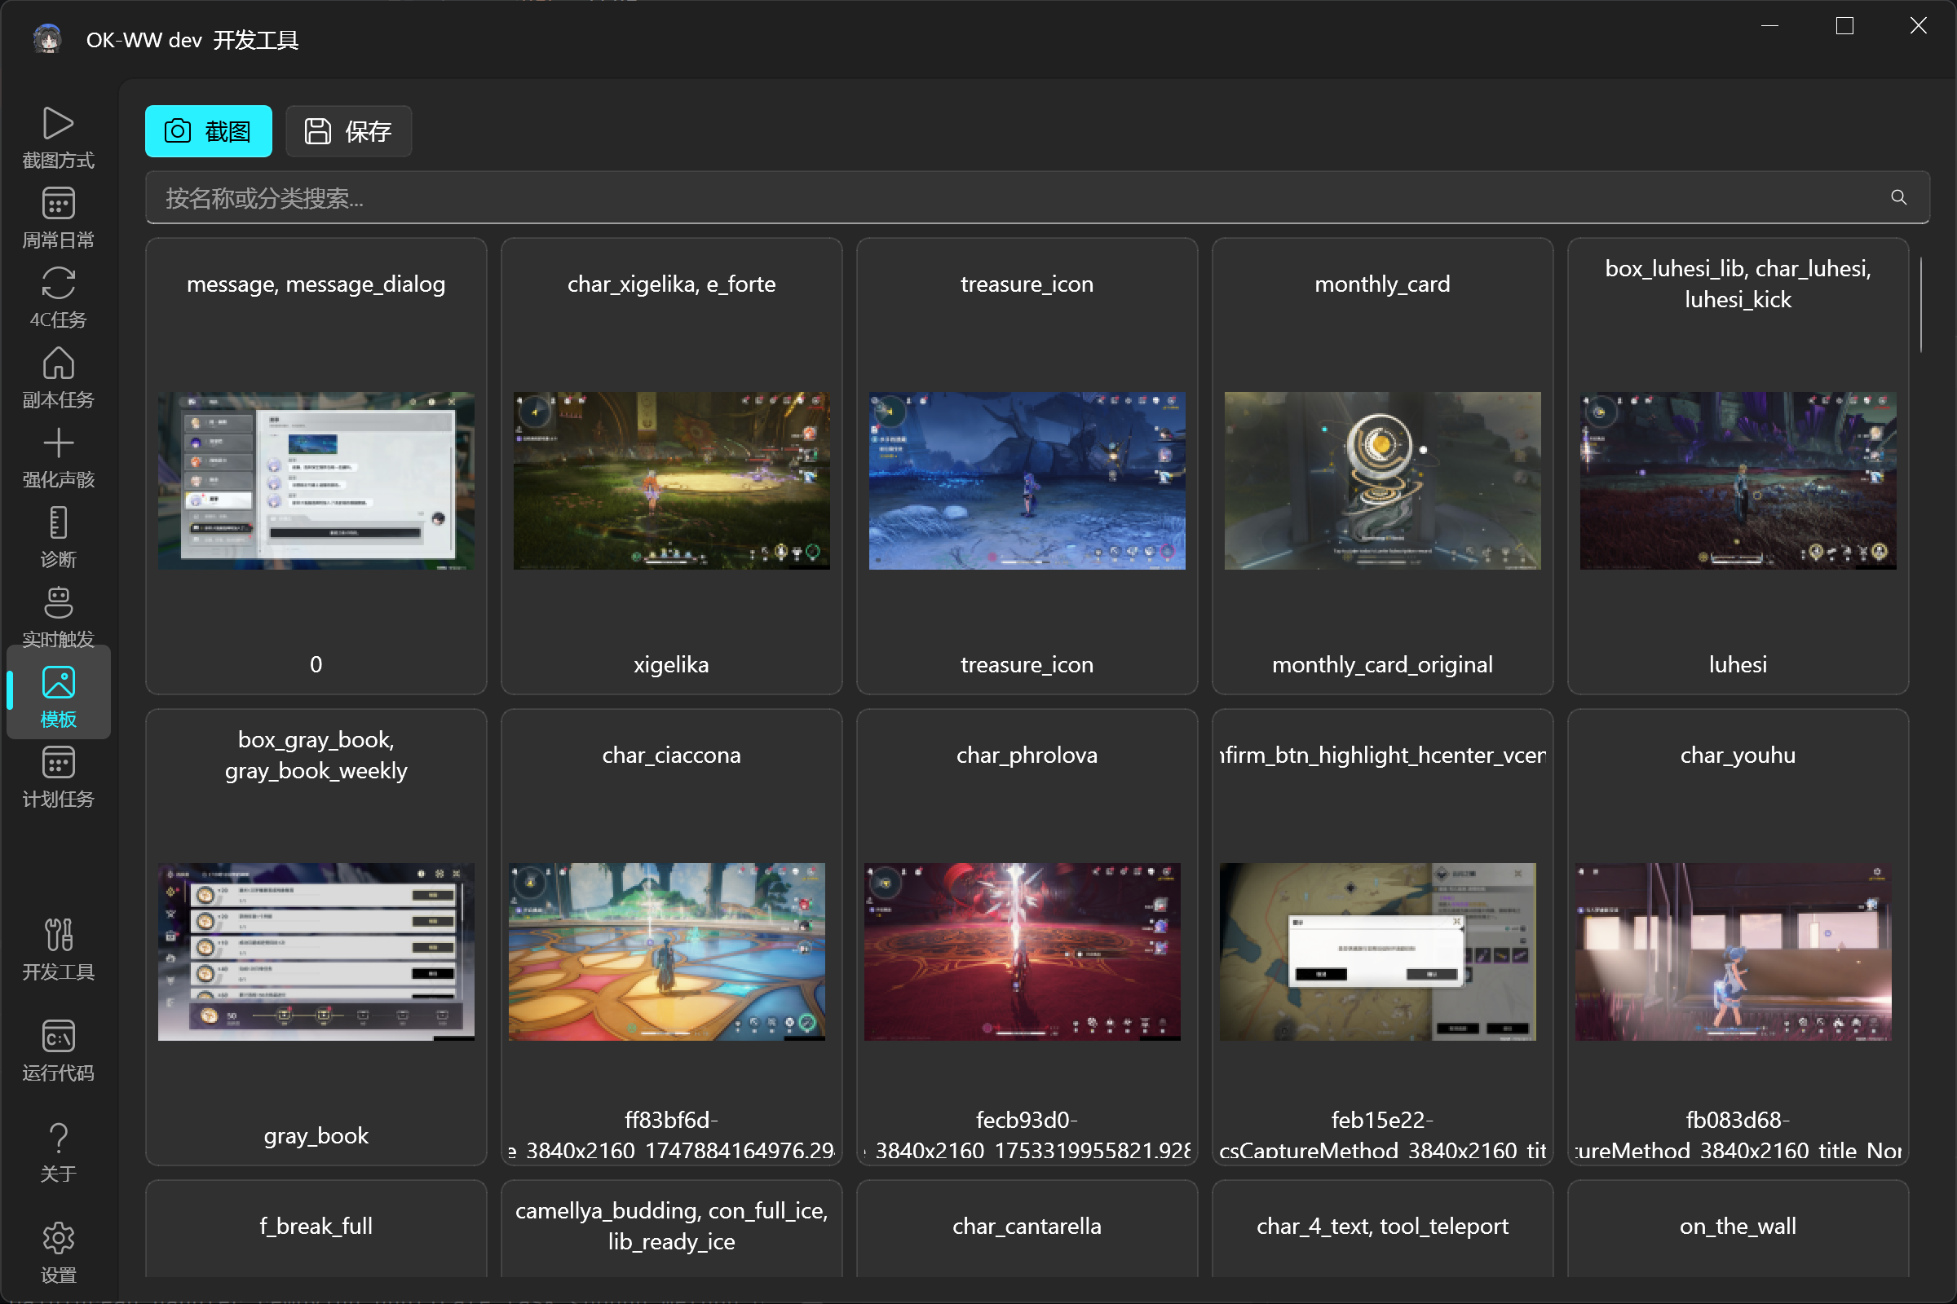1957x1304 pixels.
Task: Click the 截图 screenshot button
Action: (x=209, y=131)
